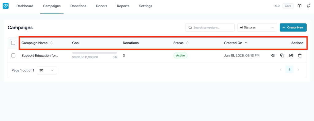Click page number 1 button
Image resolution: width=314 pixels, height=121 pixels.
(x=289, y=70)
